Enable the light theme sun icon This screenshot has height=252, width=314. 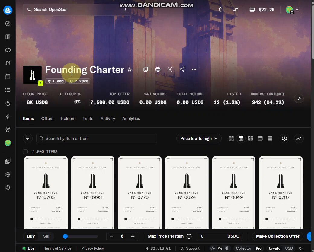[x=213, y=248]
